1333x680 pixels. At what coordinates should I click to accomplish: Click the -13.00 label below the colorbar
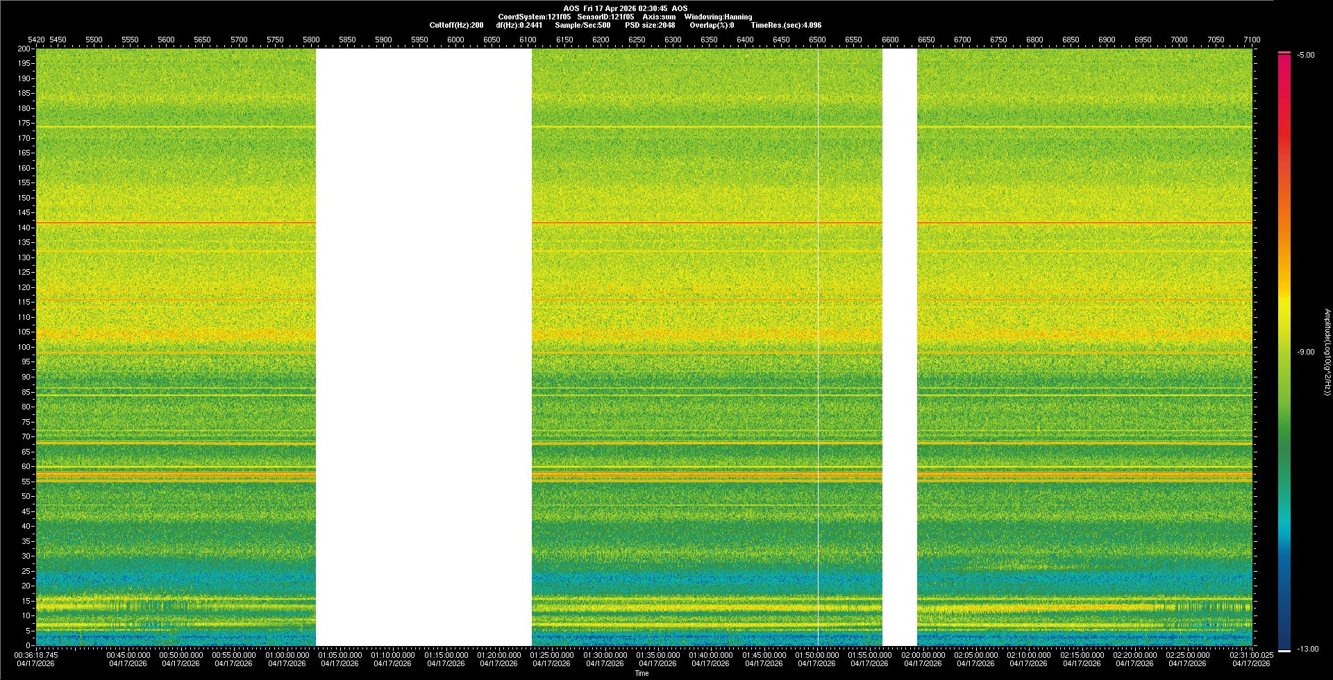tap(1307, 649)
